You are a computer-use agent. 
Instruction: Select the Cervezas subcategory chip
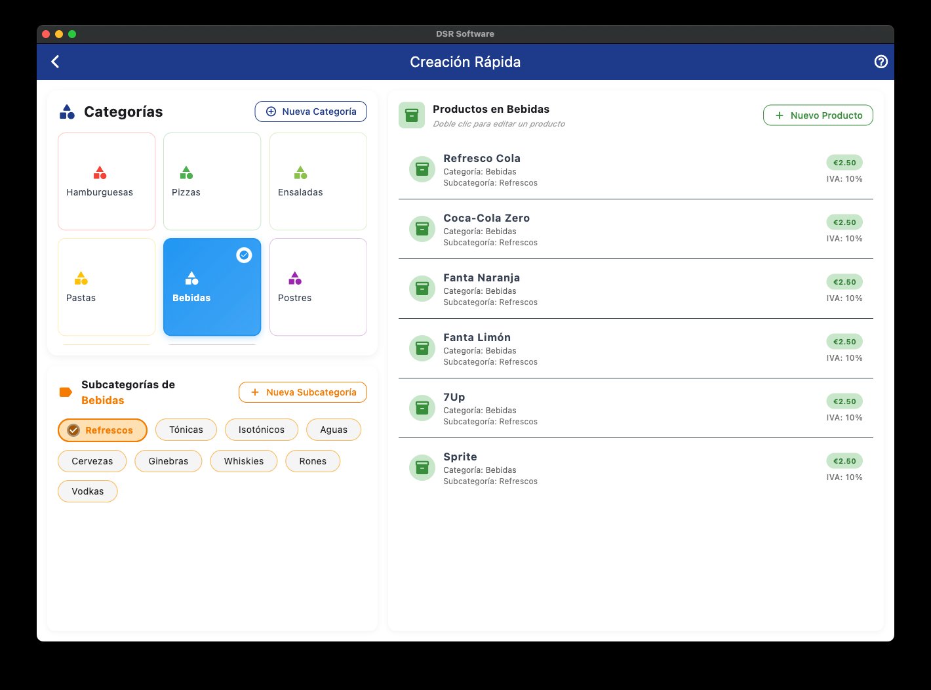pos(92,461)
